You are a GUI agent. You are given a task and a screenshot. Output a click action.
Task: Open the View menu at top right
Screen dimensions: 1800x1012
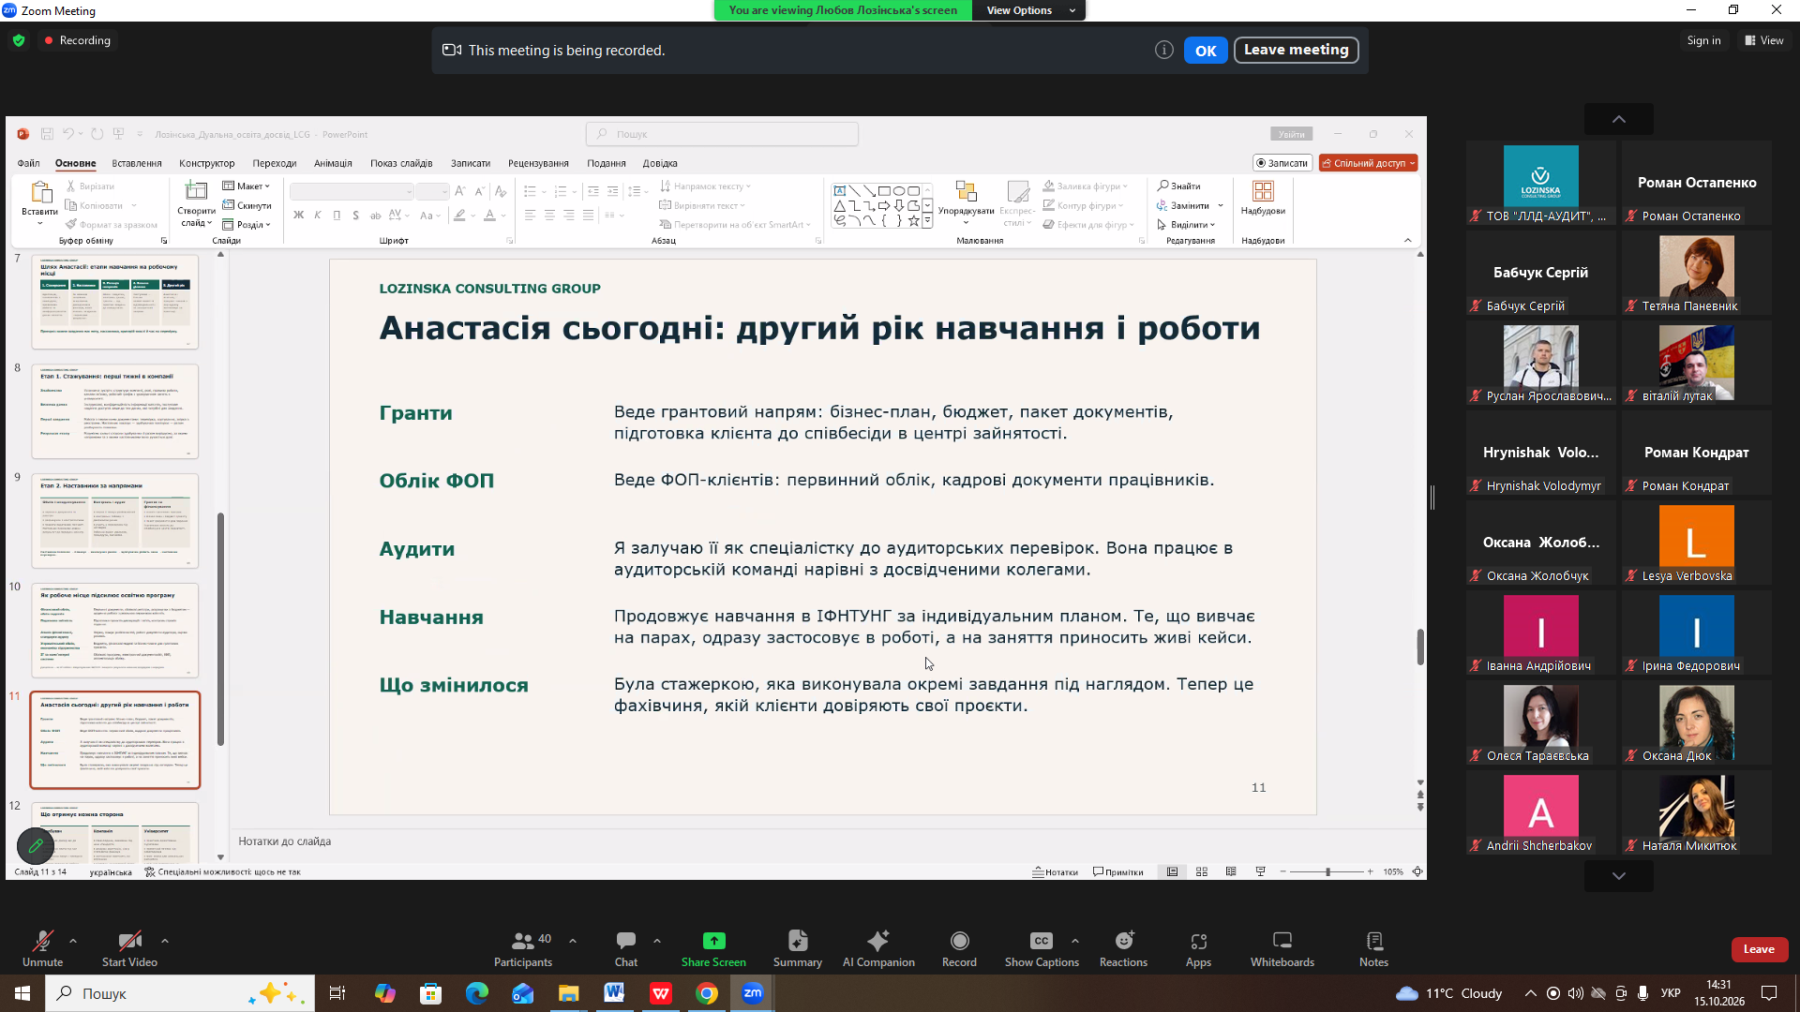(x=1764, y=40)
